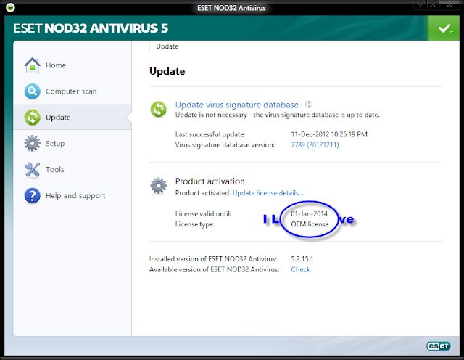
Task: Click the 'License type:' label
Action: point(195,224)
